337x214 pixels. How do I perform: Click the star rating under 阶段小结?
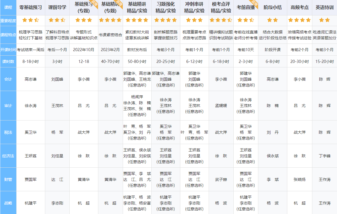click(x=272, y=20)
